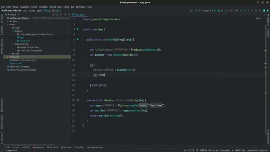Click the Build project hammer icon
This screenshot has height=152, width=270.
(x=197, y=11)
